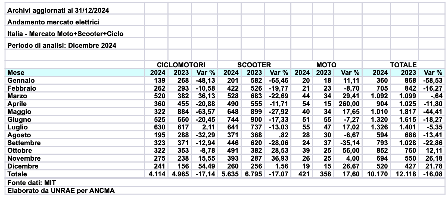This screenshot has height=197, width=448.
Task: Select Settembre moto variation -35,14
Action: click(x=349, y=143)
